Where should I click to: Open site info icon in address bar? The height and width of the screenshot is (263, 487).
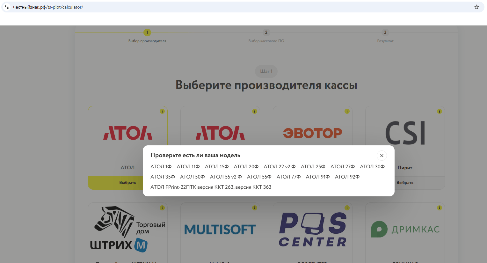pos(7,7)
